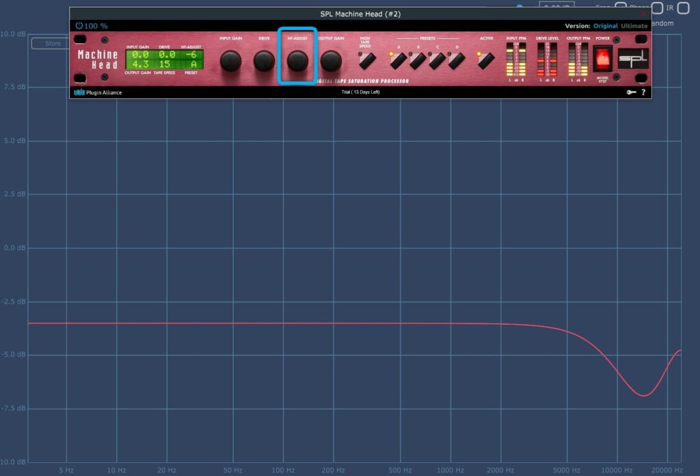Click the SPL logo badge
The height and width of the screenshot is (476, 700).
pos(632,59)
